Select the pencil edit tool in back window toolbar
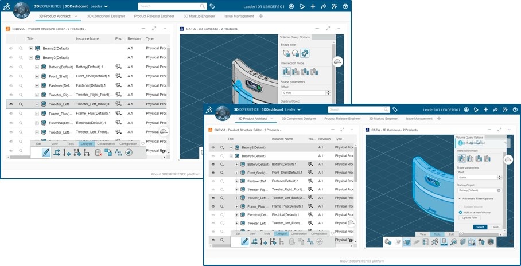 coord(46,152)
